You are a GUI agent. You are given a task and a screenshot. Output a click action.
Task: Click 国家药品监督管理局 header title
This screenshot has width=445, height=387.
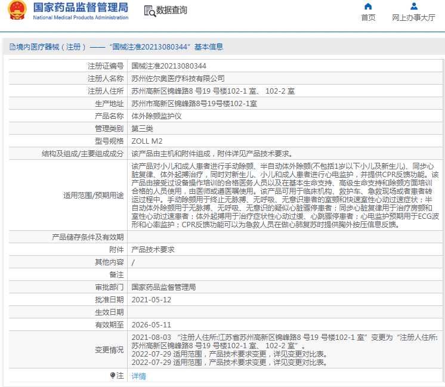[x=81, y=7]
